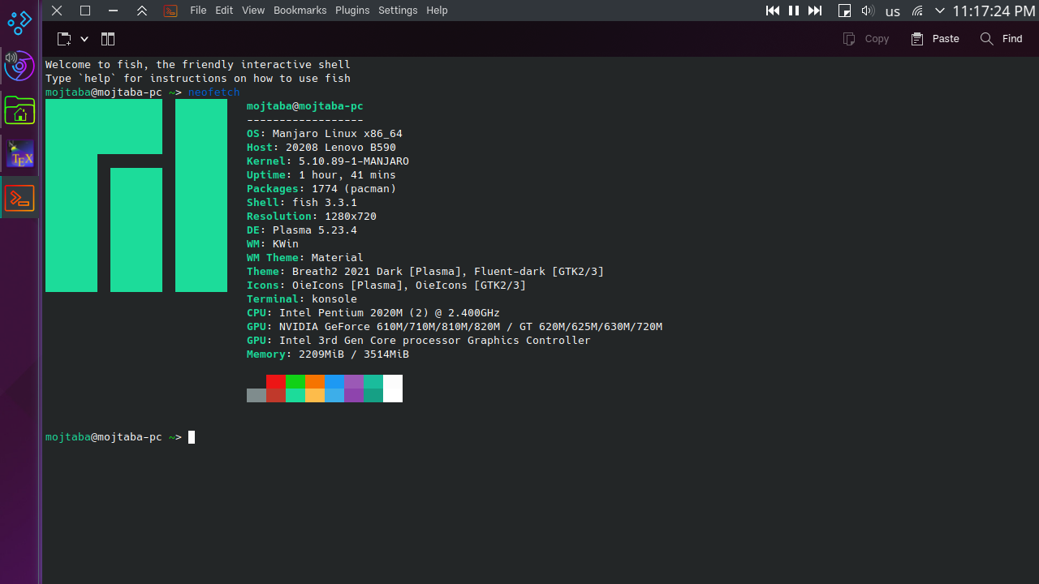Open the Settings menu
1039x584 pixels.
pyautogui.click(x=398, y=11)
